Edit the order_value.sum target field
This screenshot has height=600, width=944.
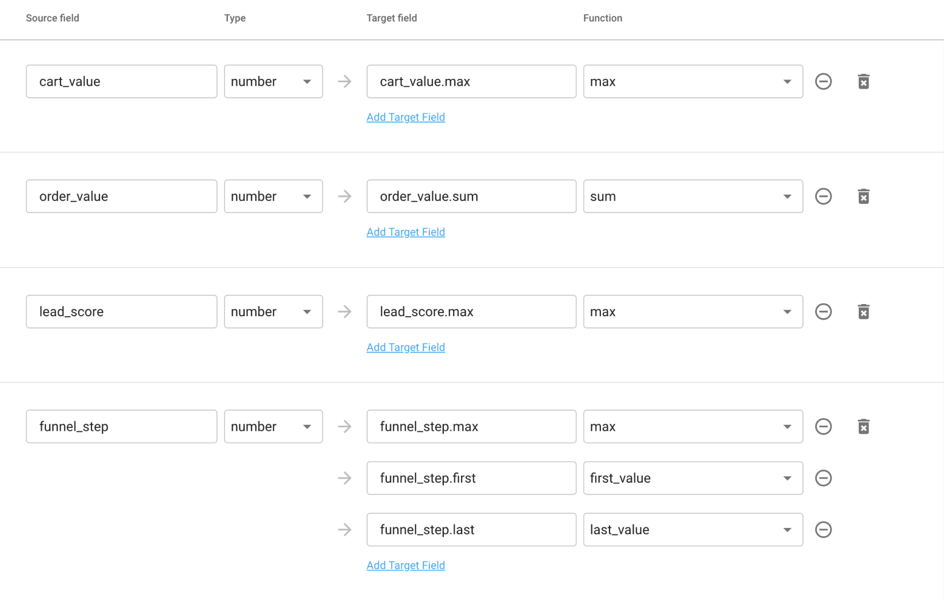click(471, 196)
